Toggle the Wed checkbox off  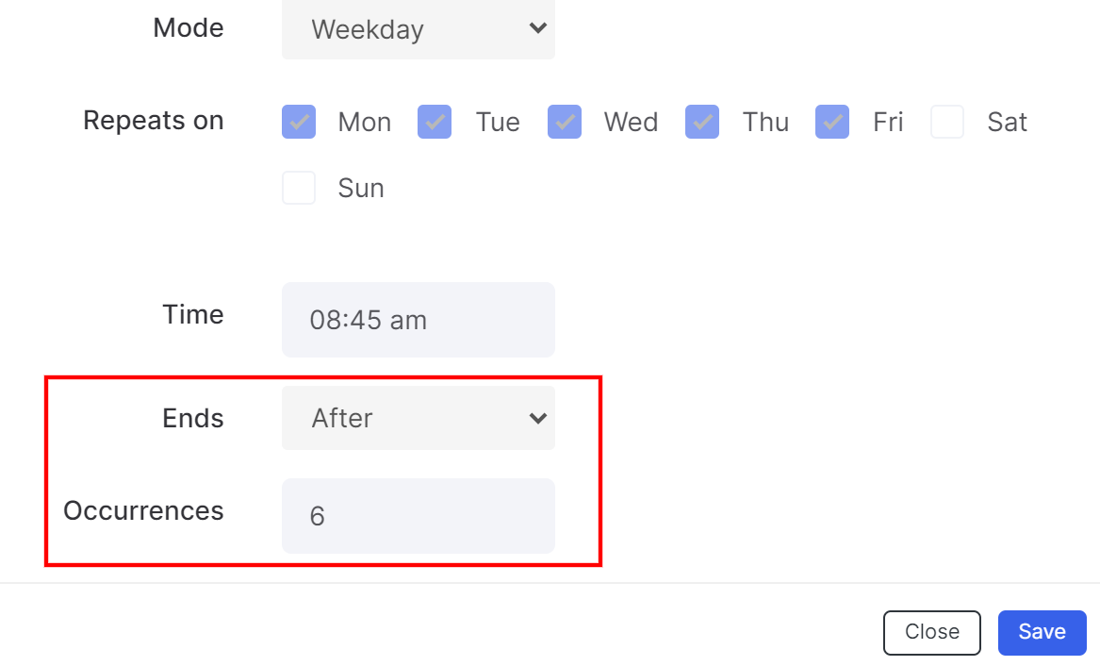565,122
